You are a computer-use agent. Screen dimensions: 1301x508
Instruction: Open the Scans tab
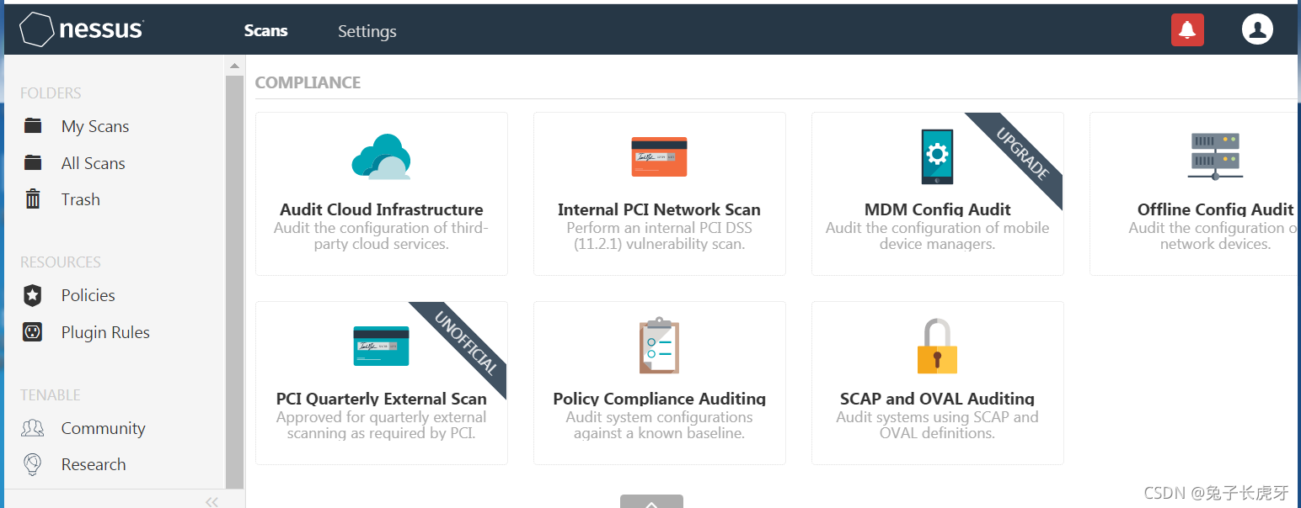[266, 30]
